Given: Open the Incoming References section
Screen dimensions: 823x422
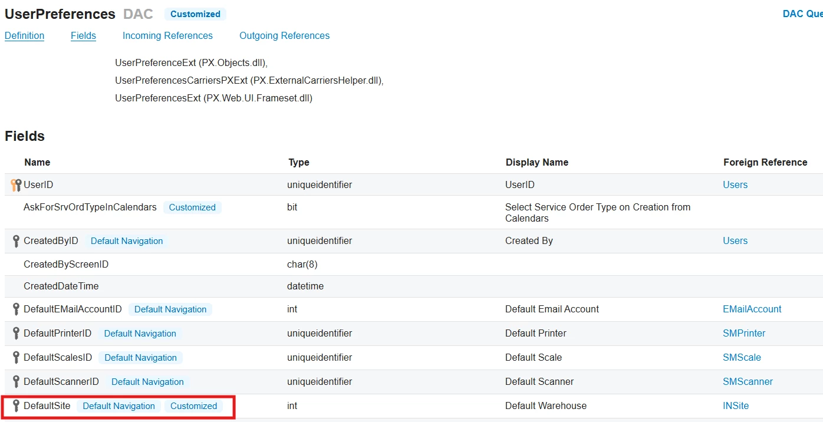Looking at the screenshot, I should pyautogui.click(x=167, y=35).
